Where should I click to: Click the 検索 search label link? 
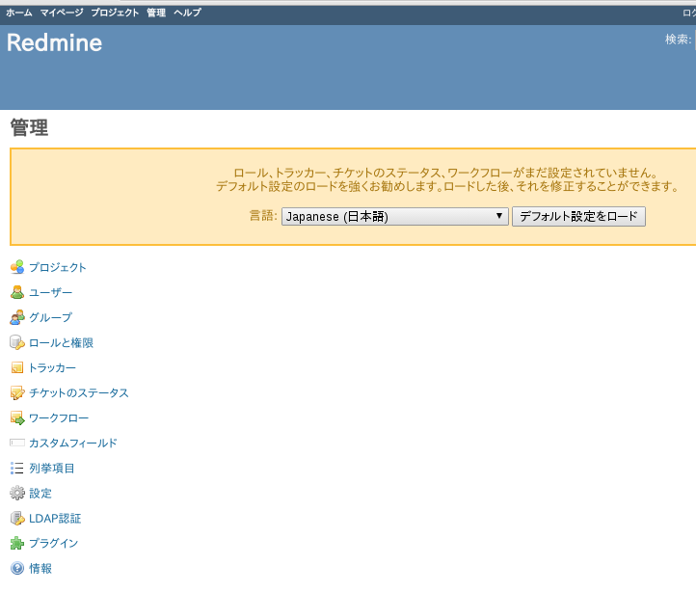(x=678, y=40)
